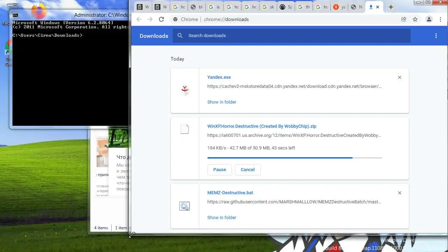Viewport: 448px width, 252px height.
Task: Show MEMZ-Destructive.bat in folder
Action: pyautogui.click(x=222, y=217)
